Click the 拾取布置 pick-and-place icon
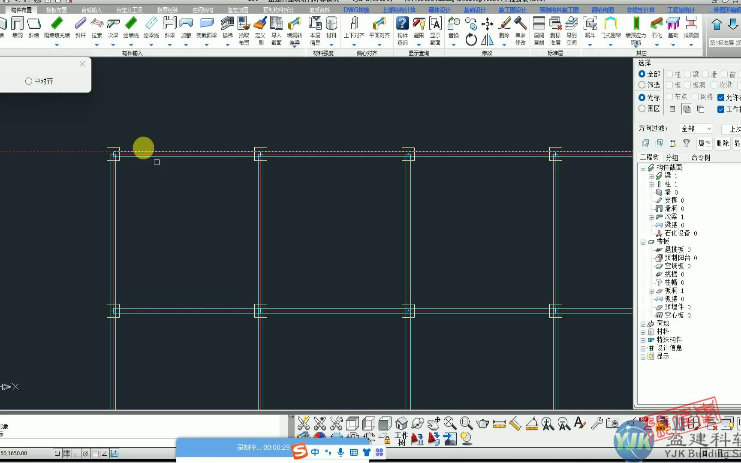This screenshot has width=741, height=463. coord(244,30)
